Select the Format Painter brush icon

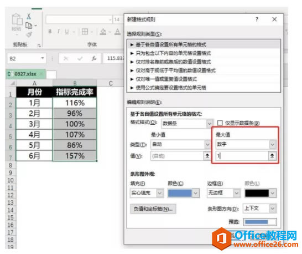(x=29, y=34)
